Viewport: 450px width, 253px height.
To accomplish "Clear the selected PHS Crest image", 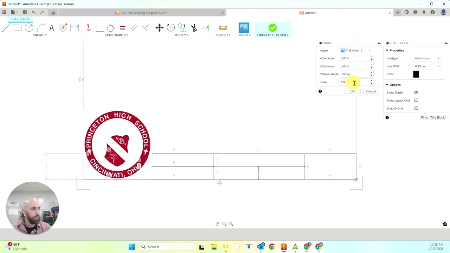I will [370, 51].
